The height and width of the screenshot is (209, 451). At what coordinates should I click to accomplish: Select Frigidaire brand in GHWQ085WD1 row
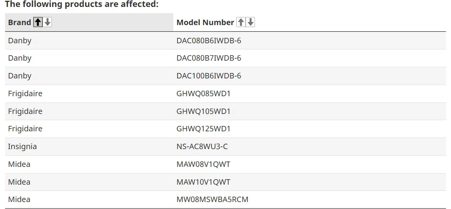click(x=25, y=93)
